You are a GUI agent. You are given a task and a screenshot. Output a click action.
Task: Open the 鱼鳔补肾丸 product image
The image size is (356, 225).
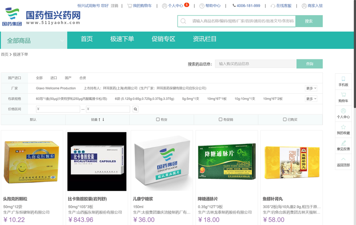(291, 162)
